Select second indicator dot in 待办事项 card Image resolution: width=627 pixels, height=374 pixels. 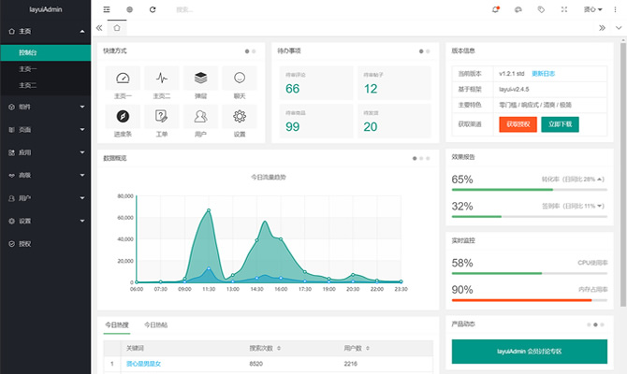pyautogui.click(x=427, y=50)
